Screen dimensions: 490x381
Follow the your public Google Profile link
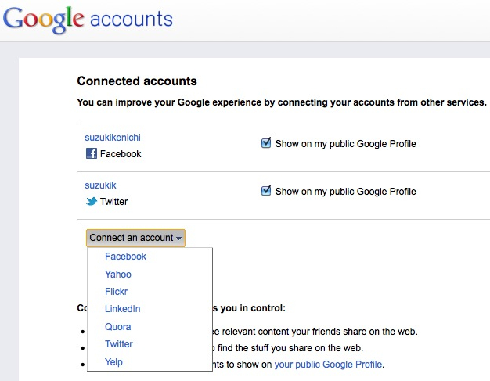328,365
